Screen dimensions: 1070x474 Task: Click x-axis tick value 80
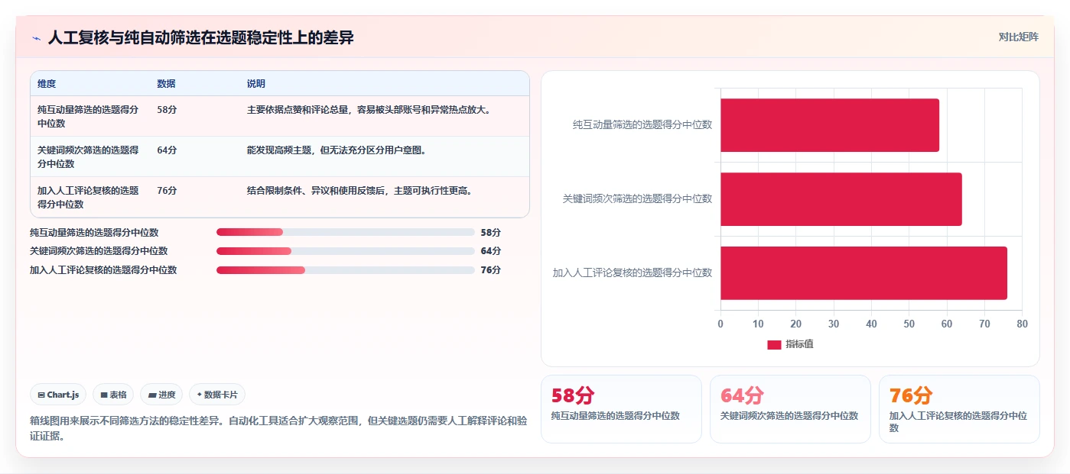pos(1022,324)
